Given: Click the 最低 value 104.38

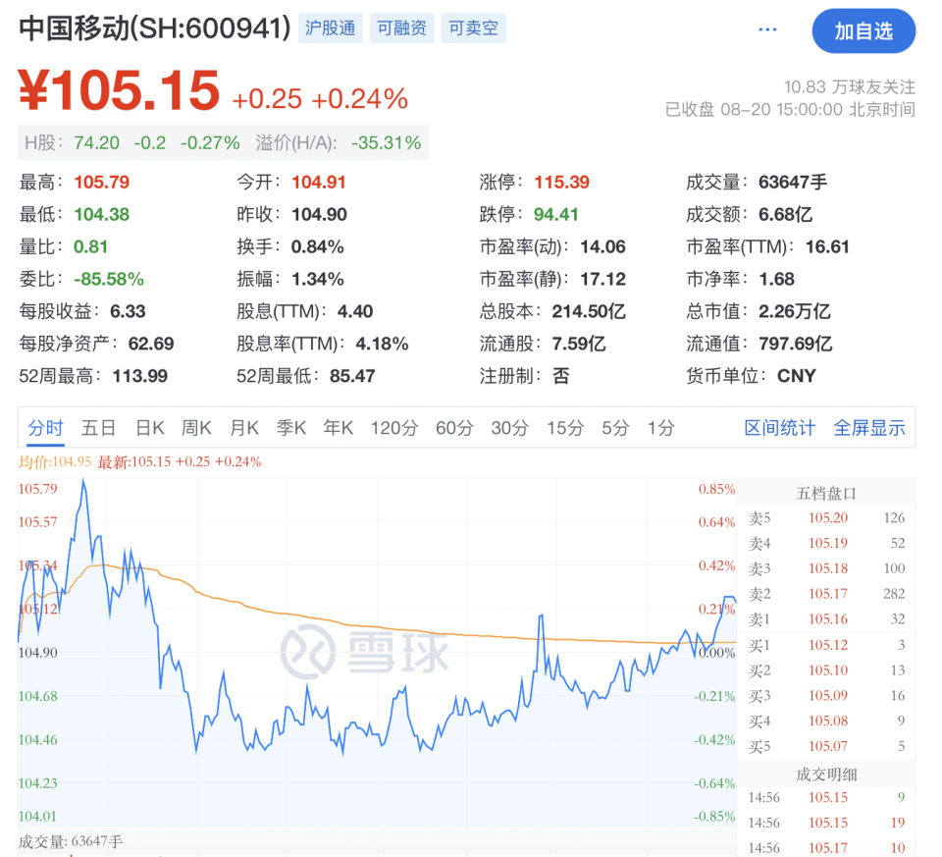Looking at the screenshot, I should (x=101, y=215).
